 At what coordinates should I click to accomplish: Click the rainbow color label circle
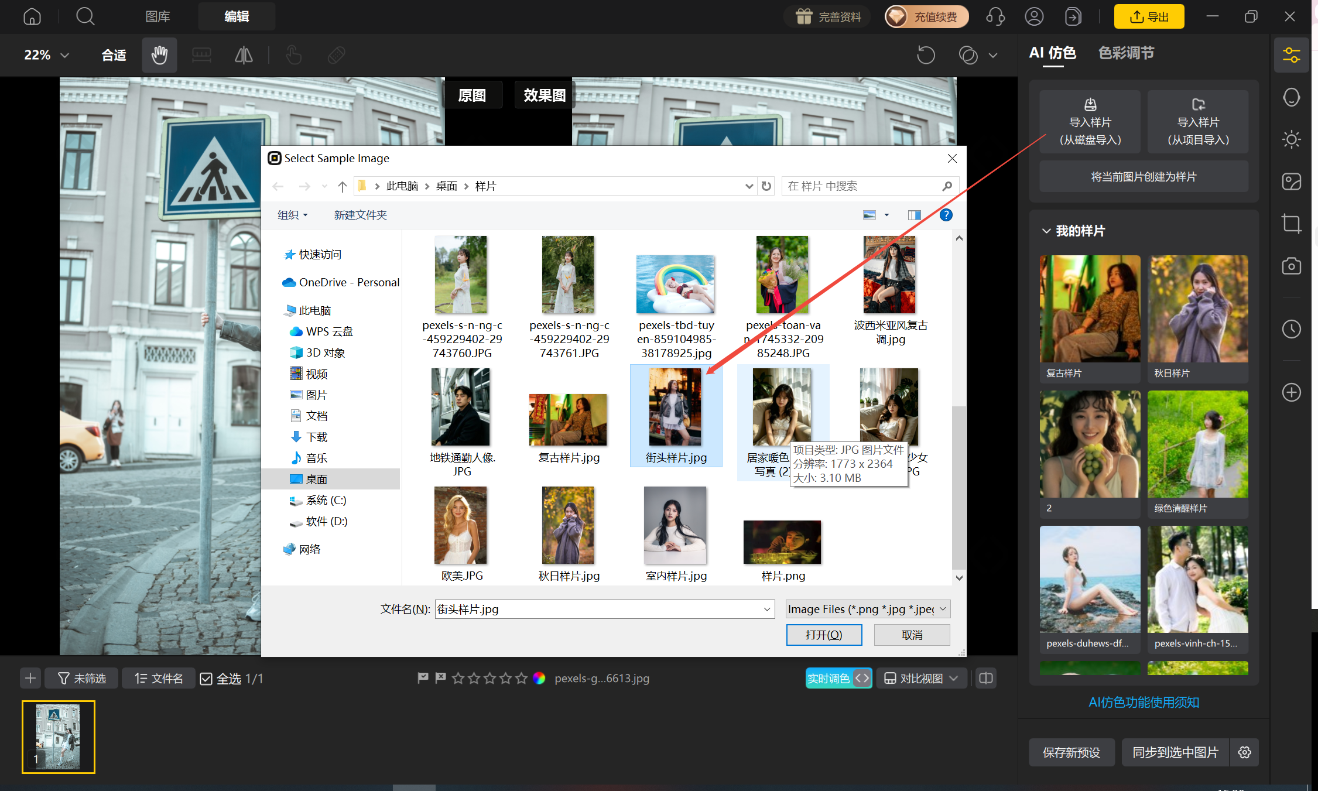(539, 678)
